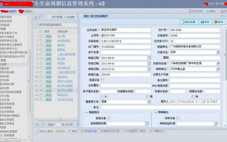
Task: Open the 安装存放地 lookup search icon
Action: [x=218, y=63]
